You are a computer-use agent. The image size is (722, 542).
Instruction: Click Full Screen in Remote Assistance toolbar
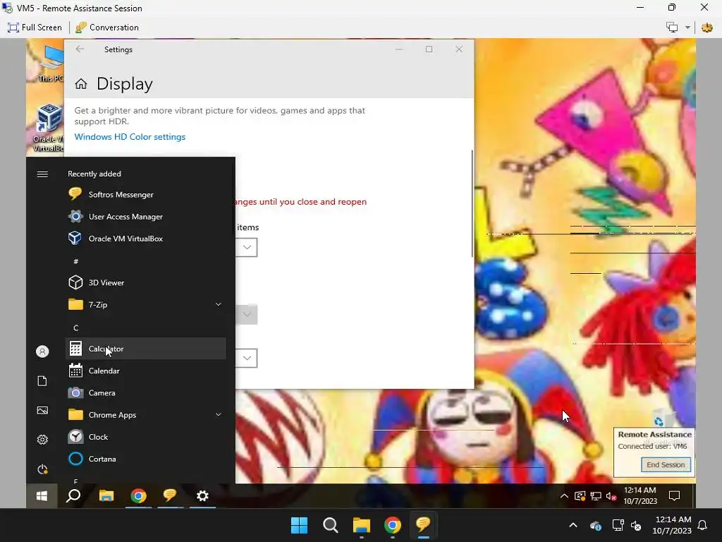click(35, 28)
